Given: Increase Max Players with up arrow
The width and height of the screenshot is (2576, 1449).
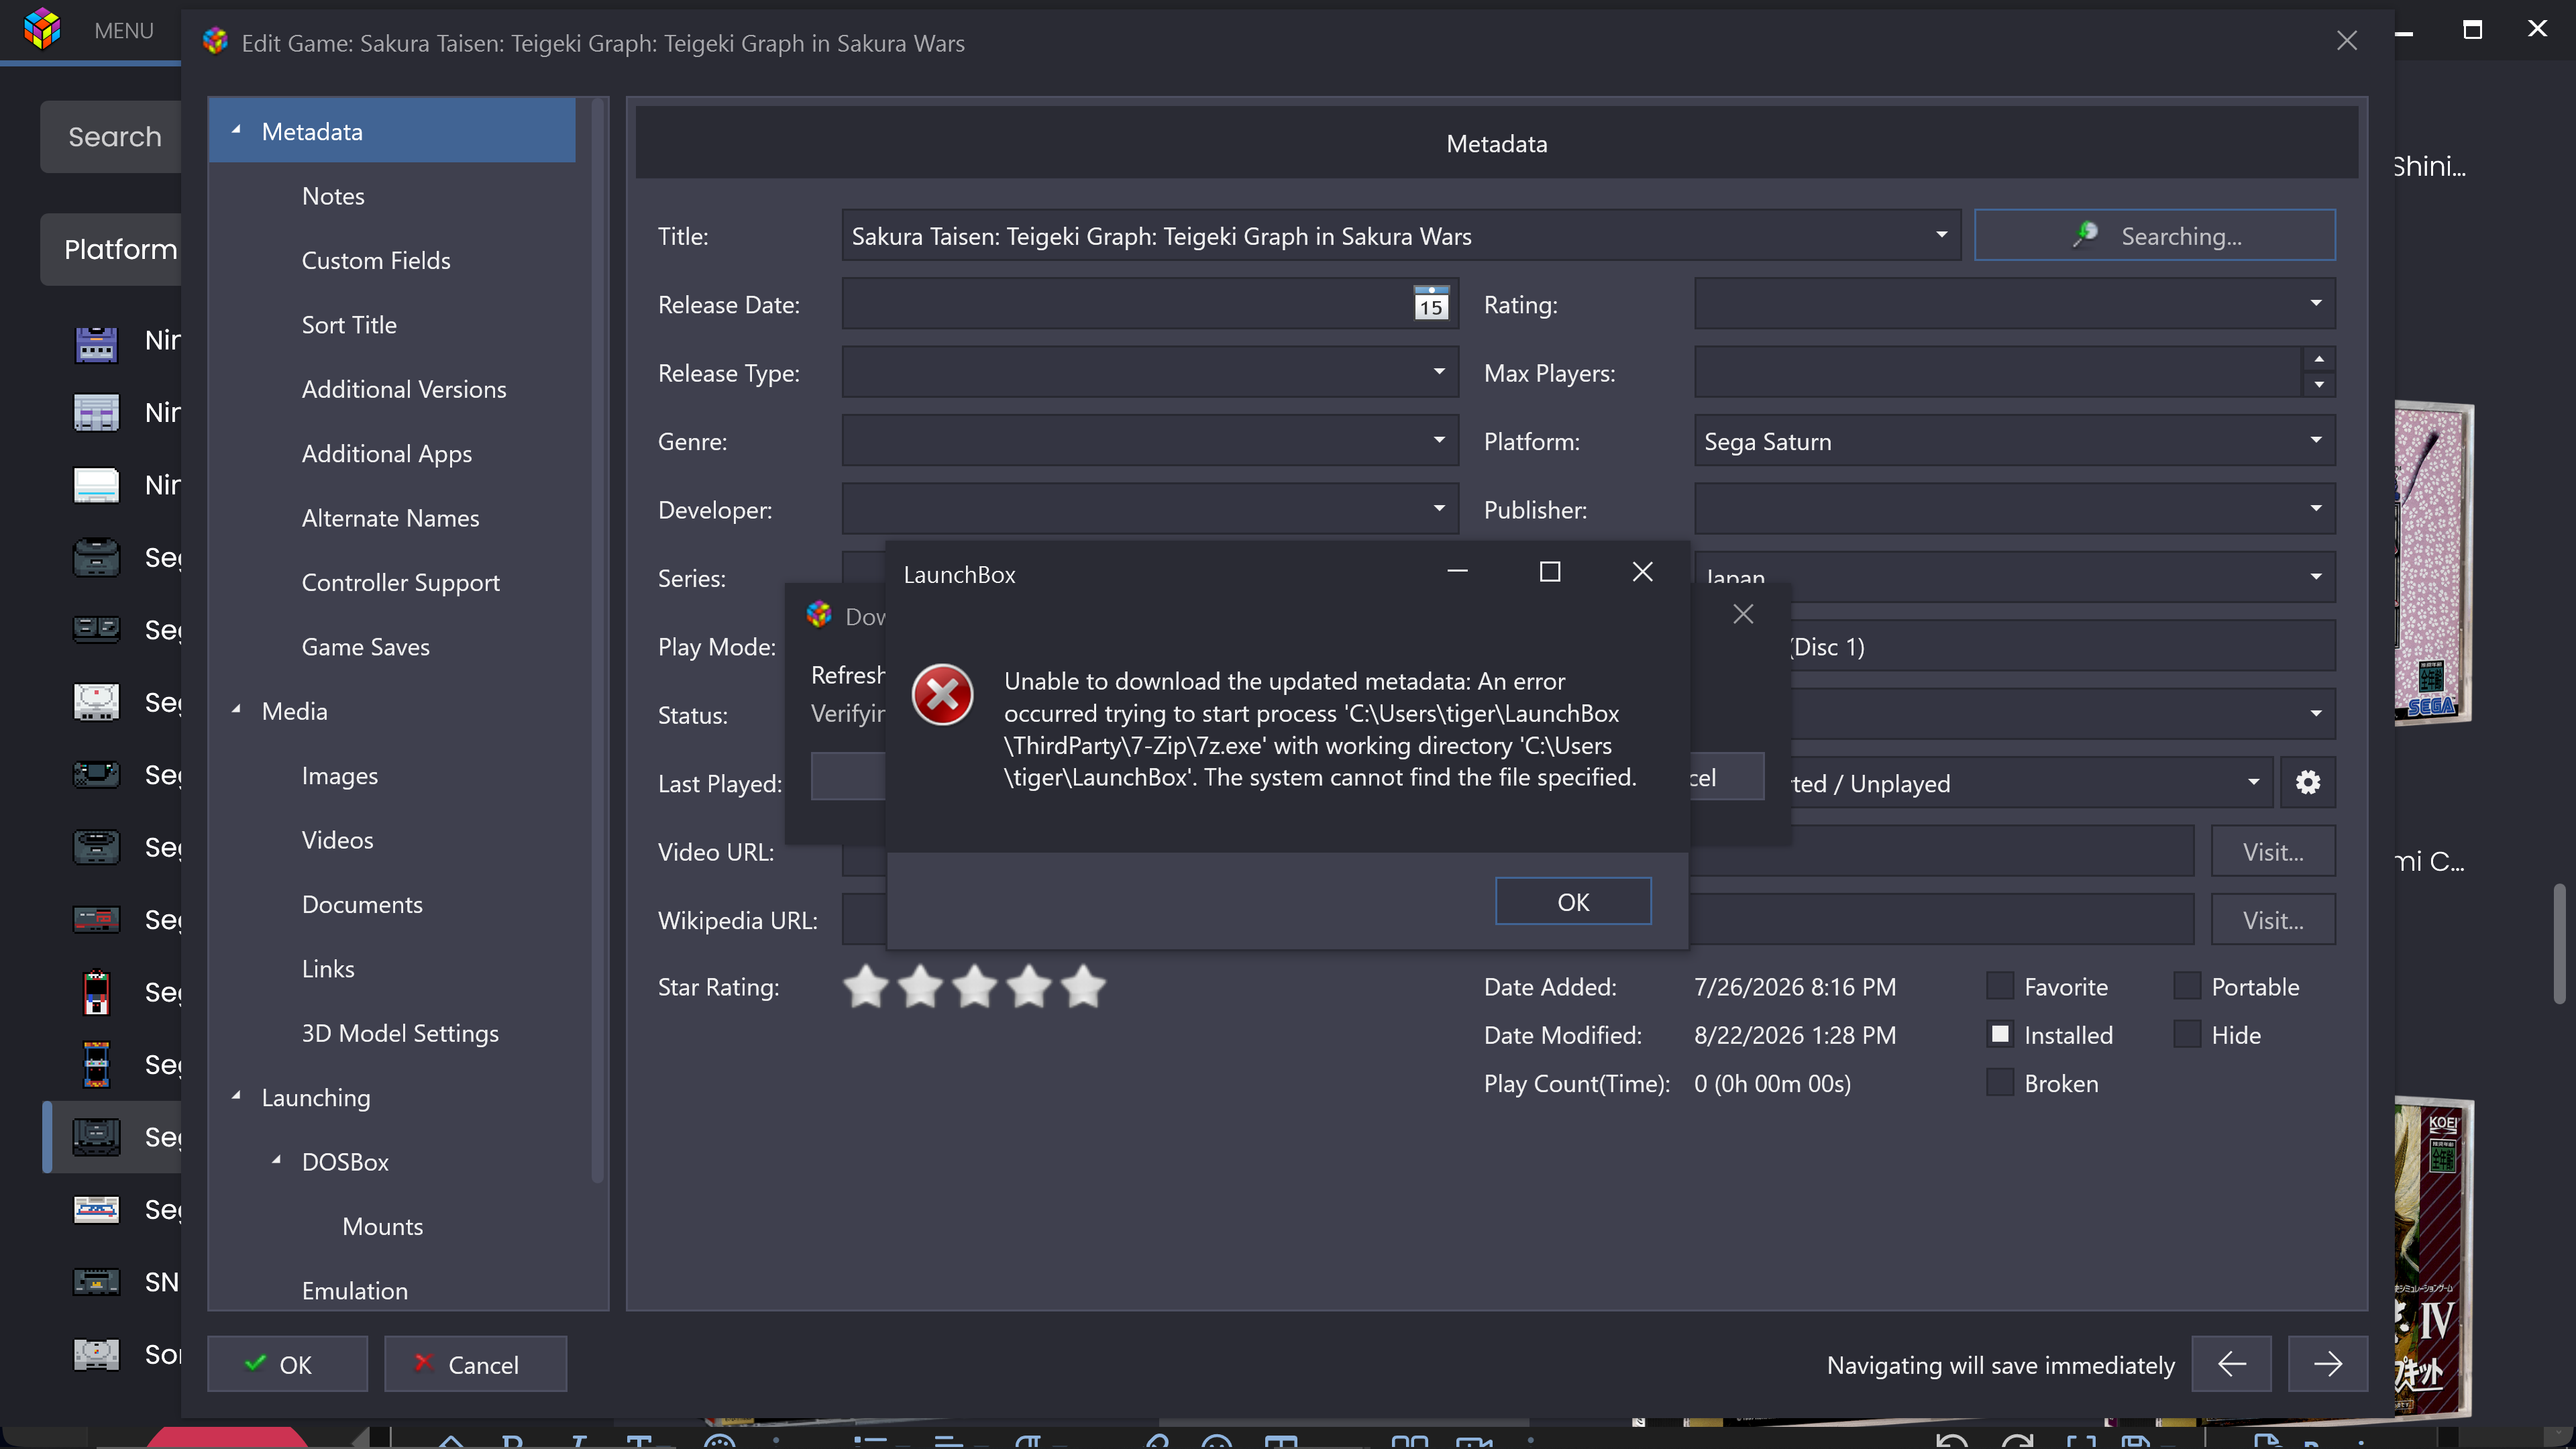Looking at the screenshot, I should (2319, 360).
